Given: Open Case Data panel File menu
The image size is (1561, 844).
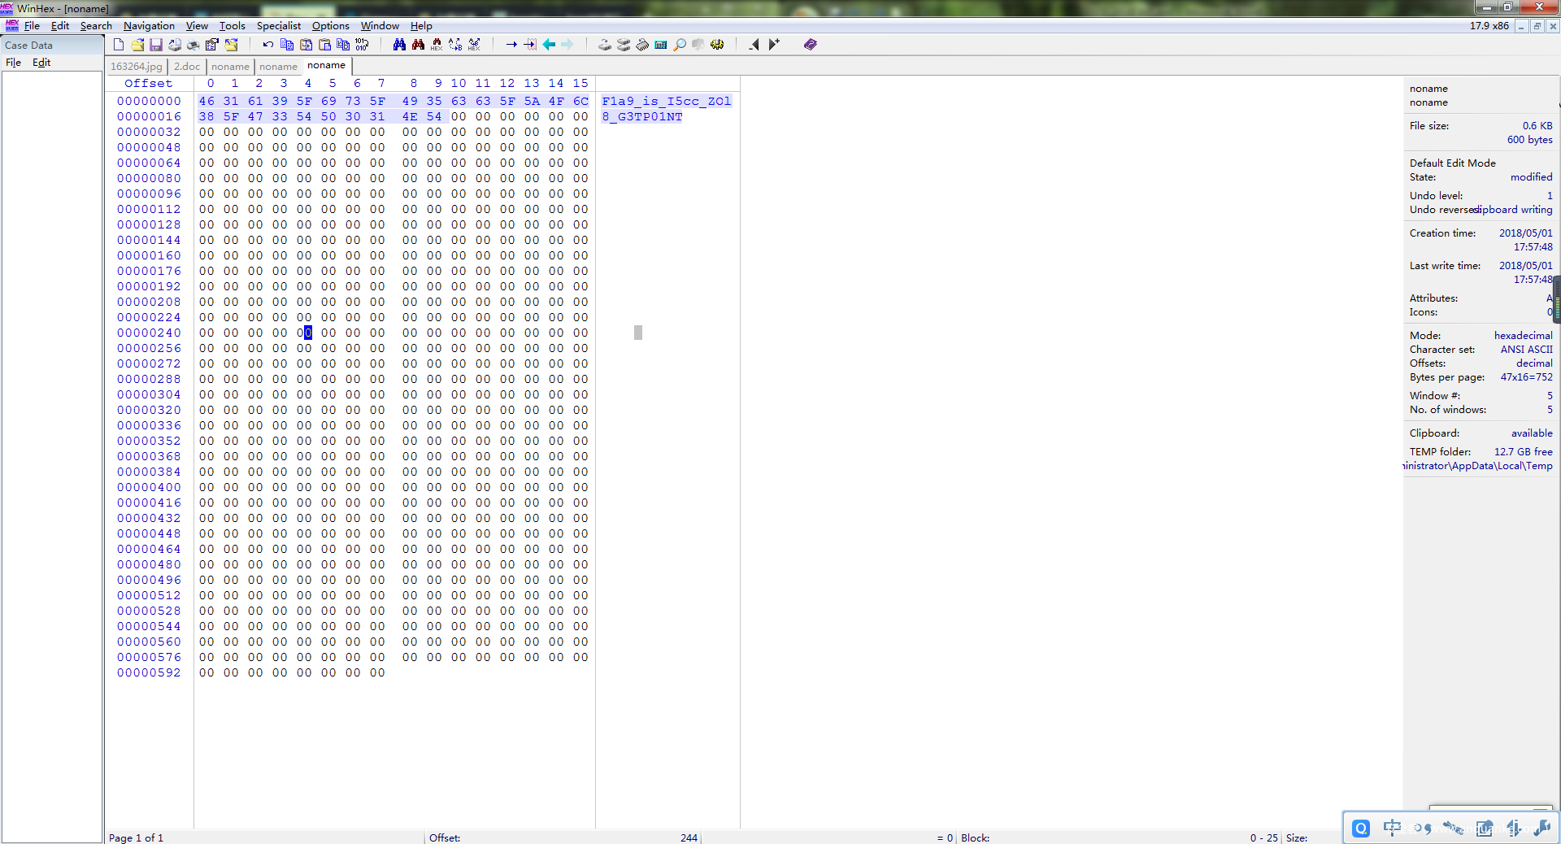Looking at the screenshot, I should point(14,63).
